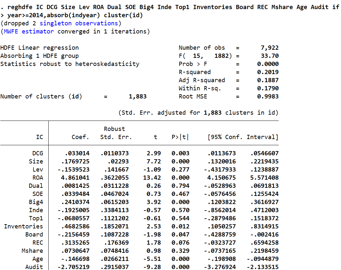The width and height of the screenshot is (341, 270).
Task: Click the Board p-value 0.047
Action: [180, 235]
